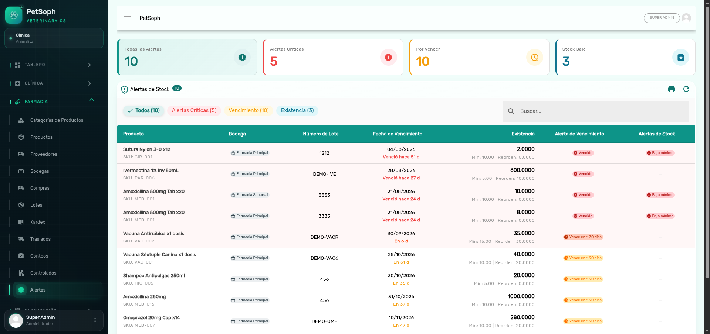The width and height of the screenshot is (710, 334).
Task: Click the shield icon beside Alertas de Stock
Action: pyautogui.click(x=125, y=89)
